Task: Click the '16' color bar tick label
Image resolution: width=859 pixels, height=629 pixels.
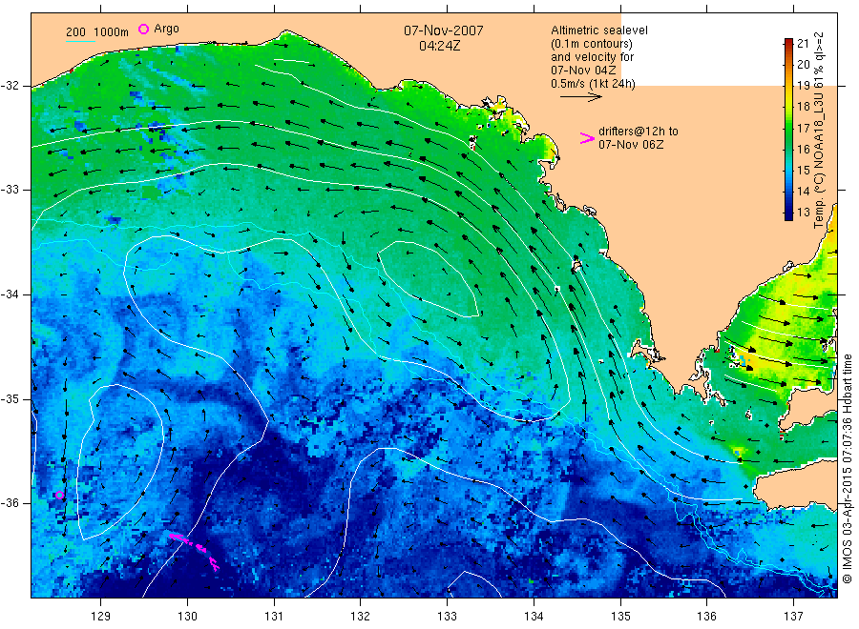Action: 803,149
